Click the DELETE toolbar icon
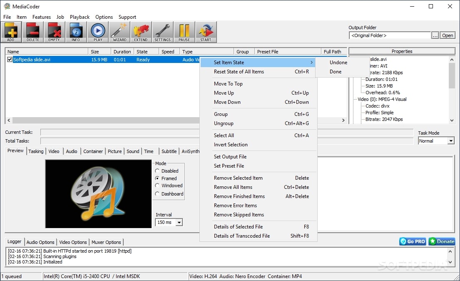The image size is (460, 281). tap(32, 32)
